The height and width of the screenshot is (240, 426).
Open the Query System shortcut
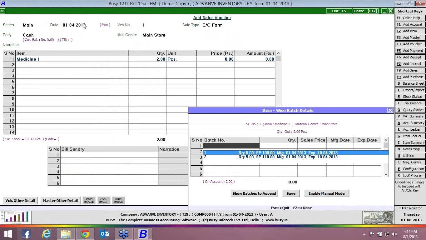click(410, 110)
